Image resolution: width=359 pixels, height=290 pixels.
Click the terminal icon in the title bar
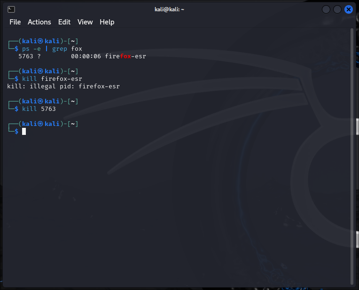pos(11,9)
